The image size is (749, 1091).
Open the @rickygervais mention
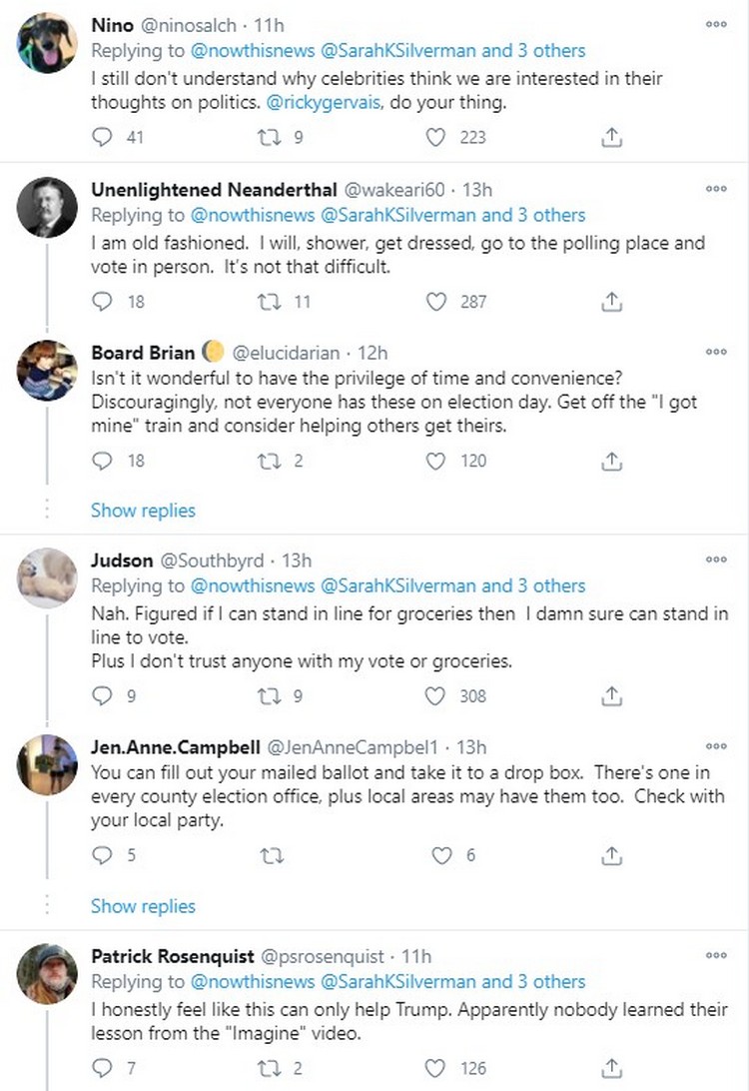[x=322, y=103]
